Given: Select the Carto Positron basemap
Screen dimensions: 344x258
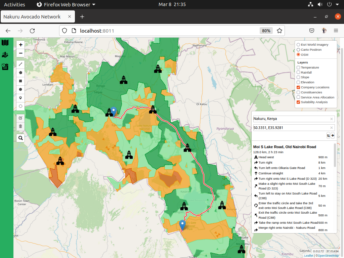Looking at the screenshot, I should pos(298,49).
